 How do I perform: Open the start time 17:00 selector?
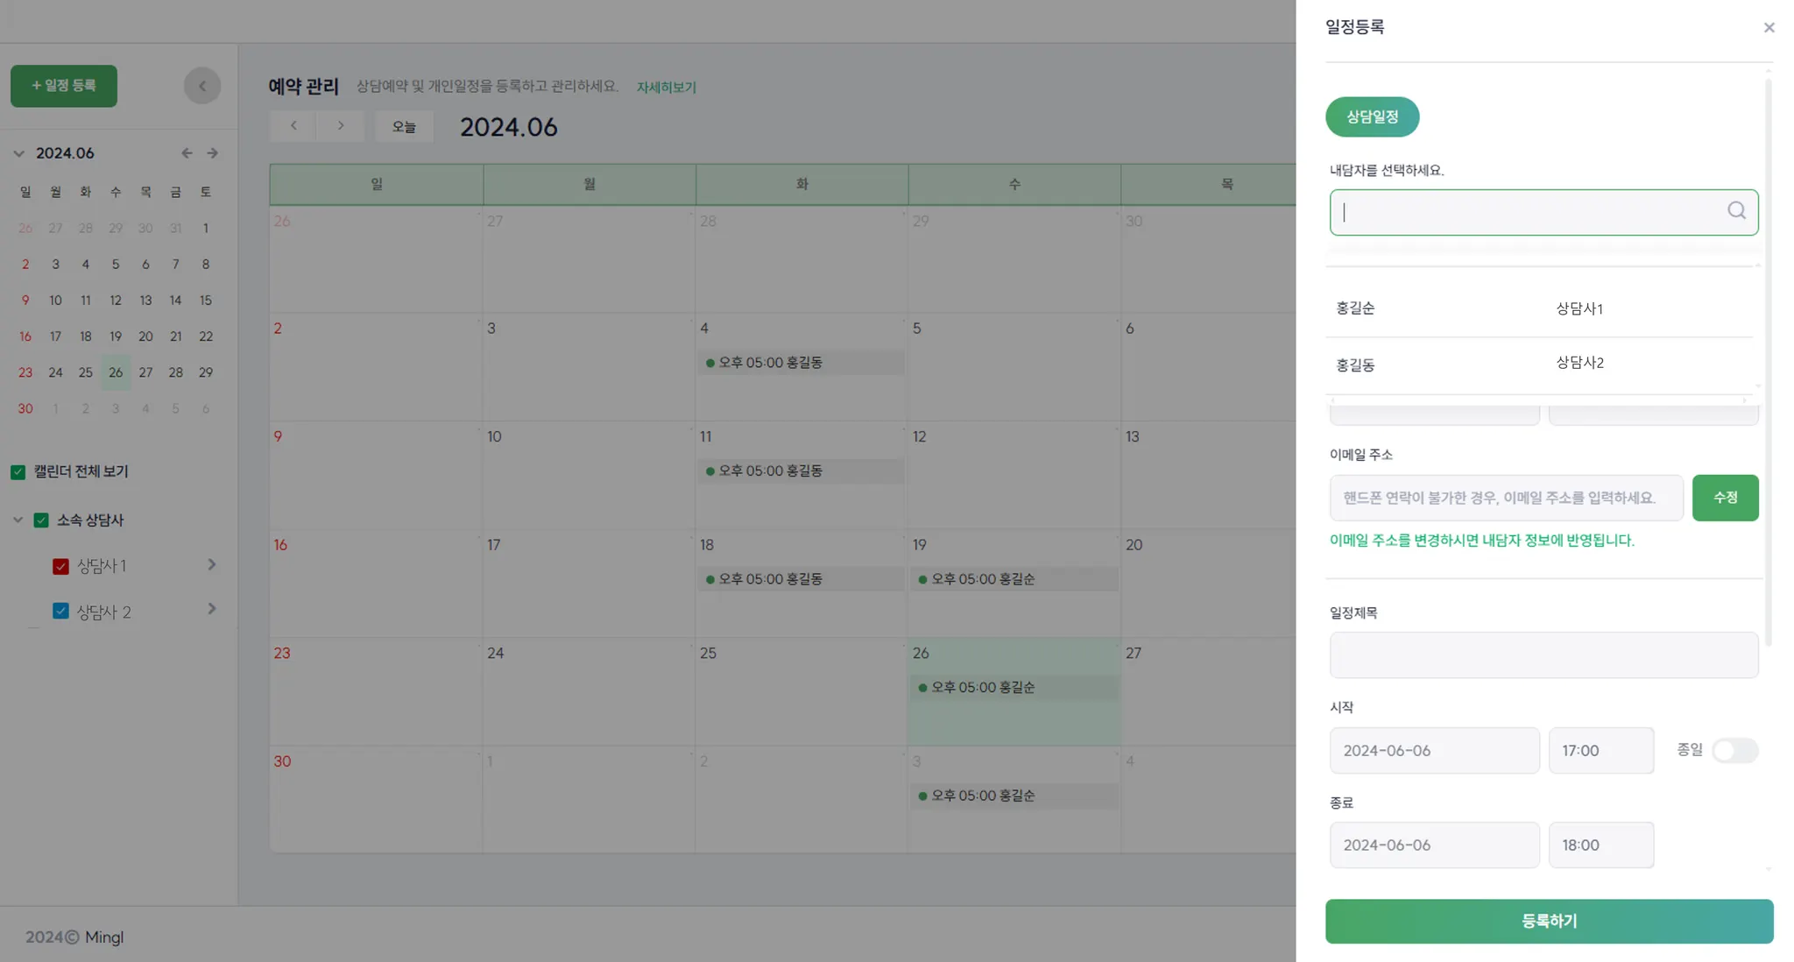(x=1600, y=750)
